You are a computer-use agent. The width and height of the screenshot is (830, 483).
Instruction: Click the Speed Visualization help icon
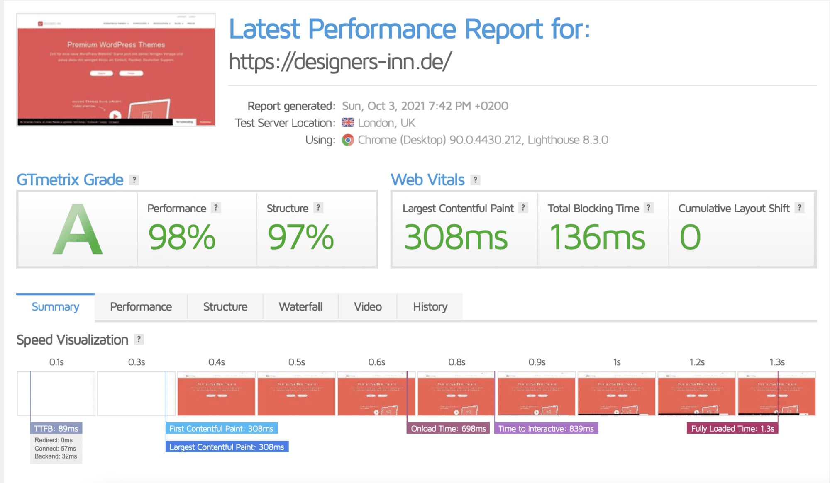[x=139, y=339]
